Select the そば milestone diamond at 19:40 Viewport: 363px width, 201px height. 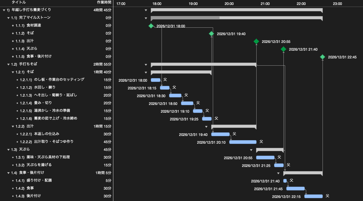[x=211, y=33]
